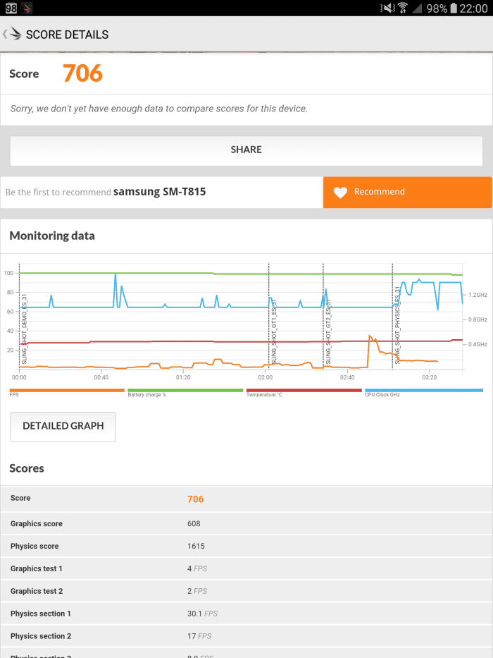Tap the 'Scores' section heading
Screen dimensions: 493x658
click(27, 468)
